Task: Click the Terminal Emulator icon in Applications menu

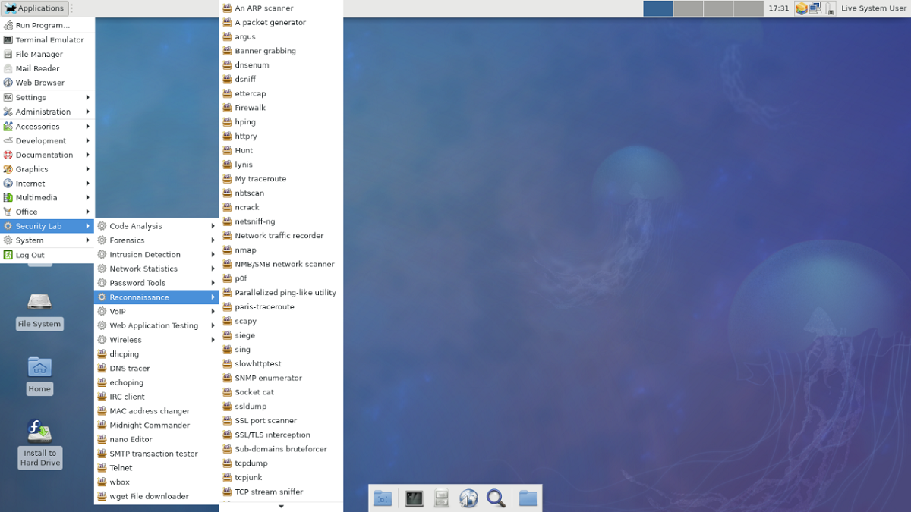Action: coord(8,40)
